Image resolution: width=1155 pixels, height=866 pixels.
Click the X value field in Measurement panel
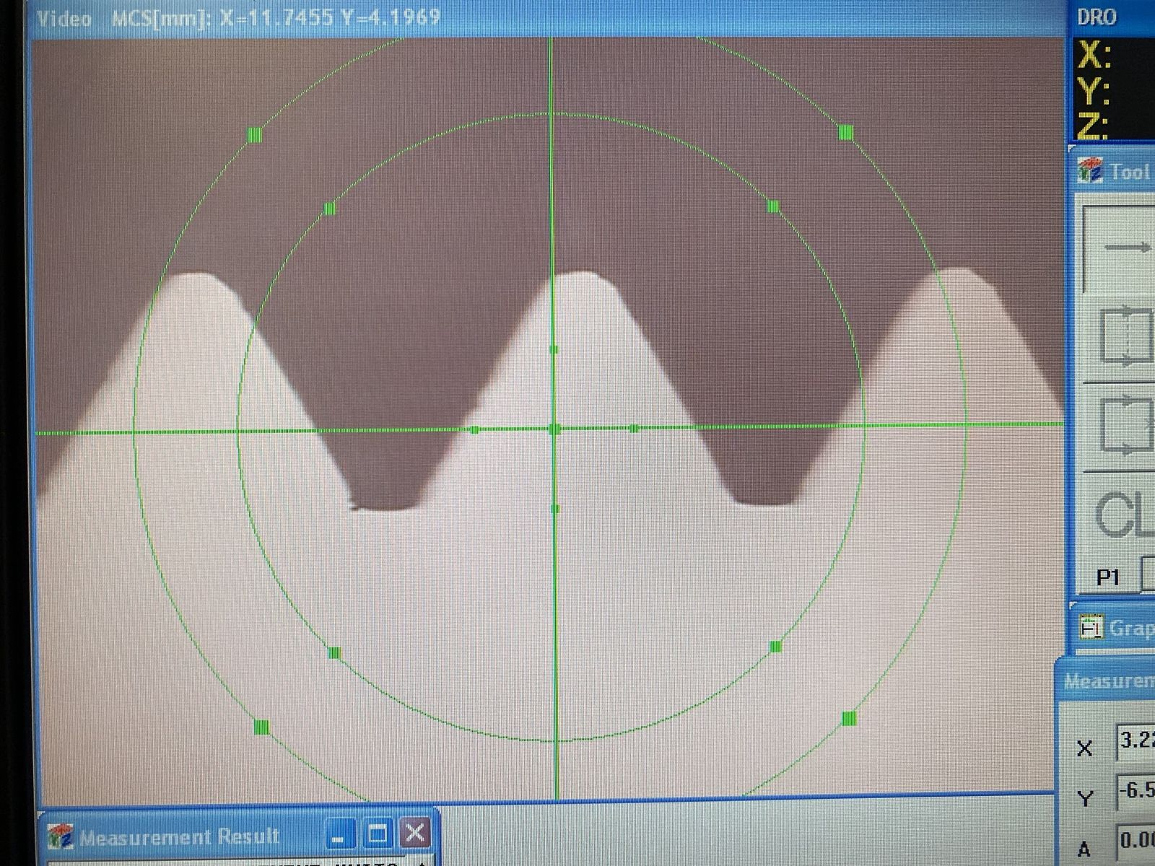[x=1136, y=741]
